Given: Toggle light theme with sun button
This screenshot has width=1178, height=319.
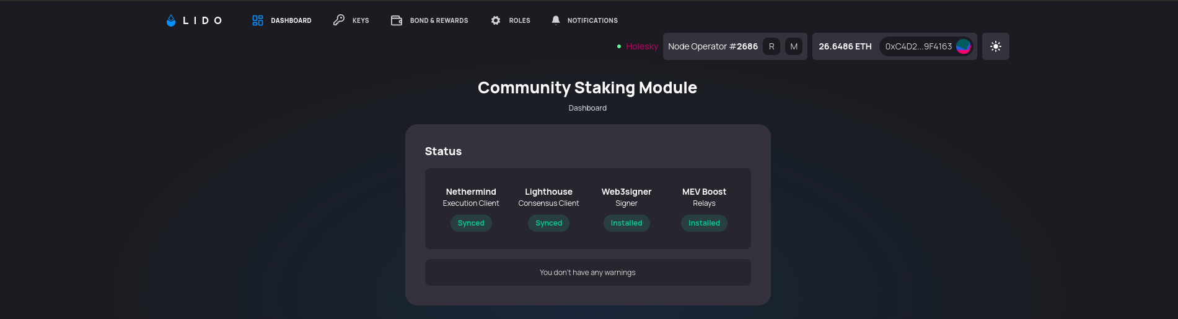Looking at the screenshot, I should point(995,46).
